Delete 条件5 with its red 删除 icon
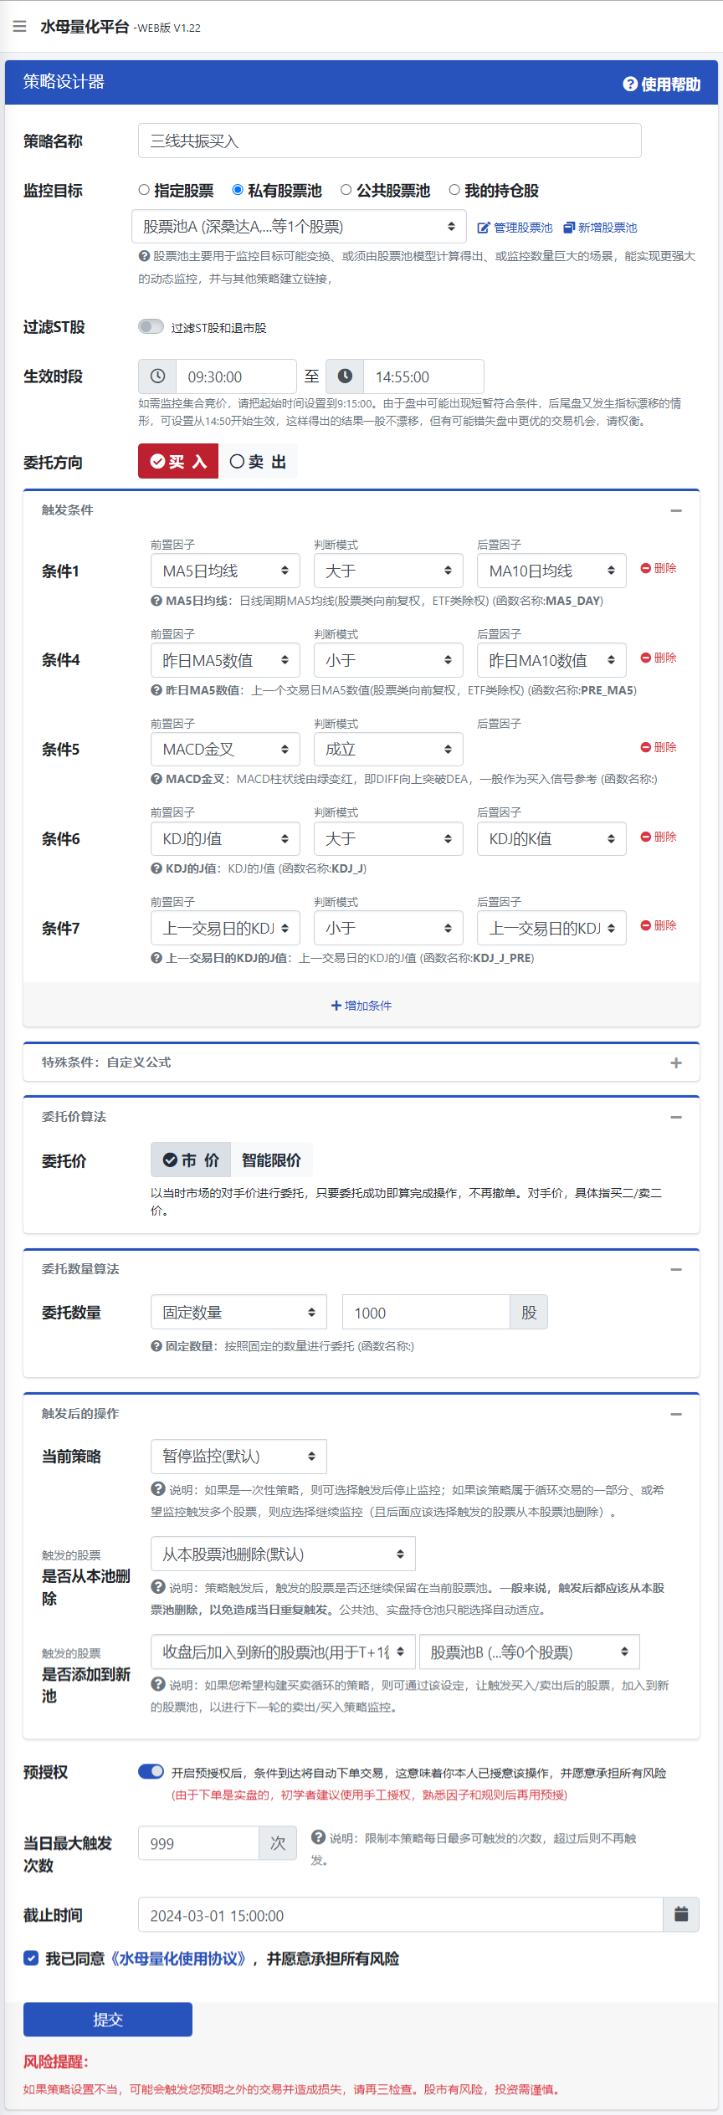Viewport: 723px width, 2115px height. 646,747
